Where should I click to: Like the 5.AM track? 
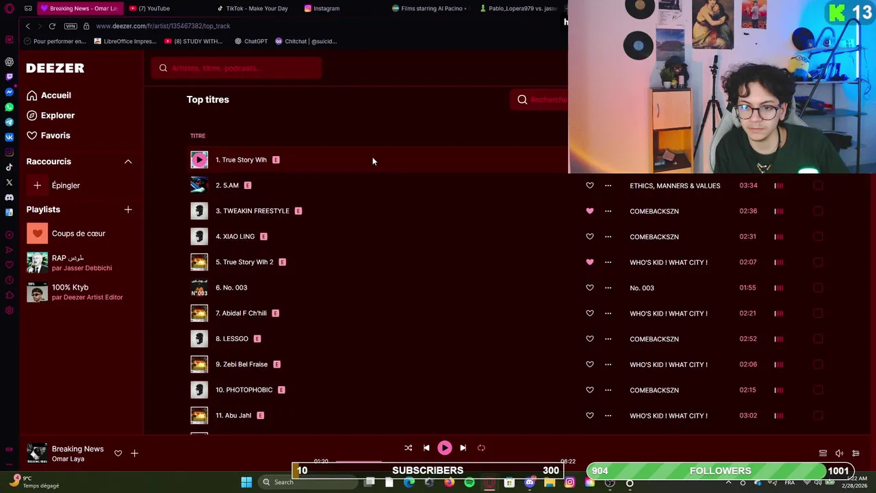590,186
